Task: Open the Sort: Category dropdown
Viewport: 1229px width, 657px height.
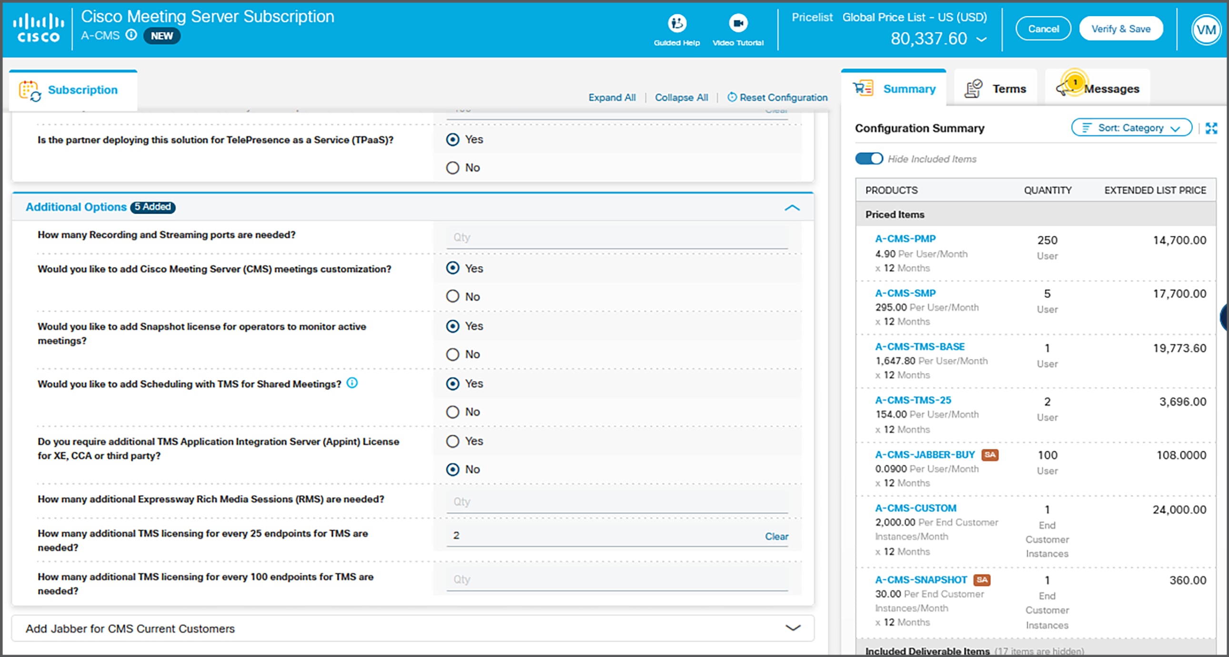Action: 1131,128
